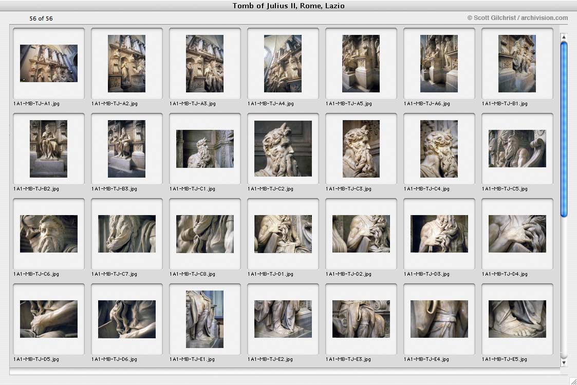
Task: Open thumbnail 1A1-MB-TJ-D1.jpg
Action: 283,234
